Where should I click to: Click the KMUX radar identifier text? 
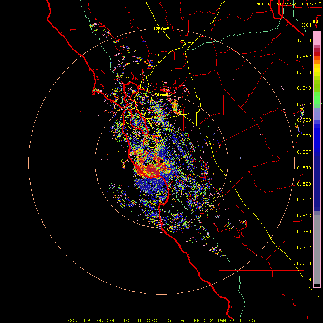pyautogui.click(x=201, y=320)
